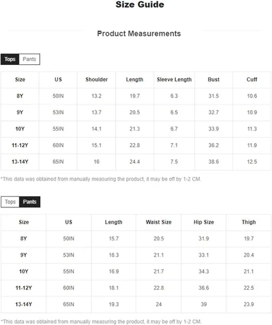This screenshot has width=272, height=325.
Task: Click the Hip Size column header
Action: pyautogui.click(x=204, y=222)
